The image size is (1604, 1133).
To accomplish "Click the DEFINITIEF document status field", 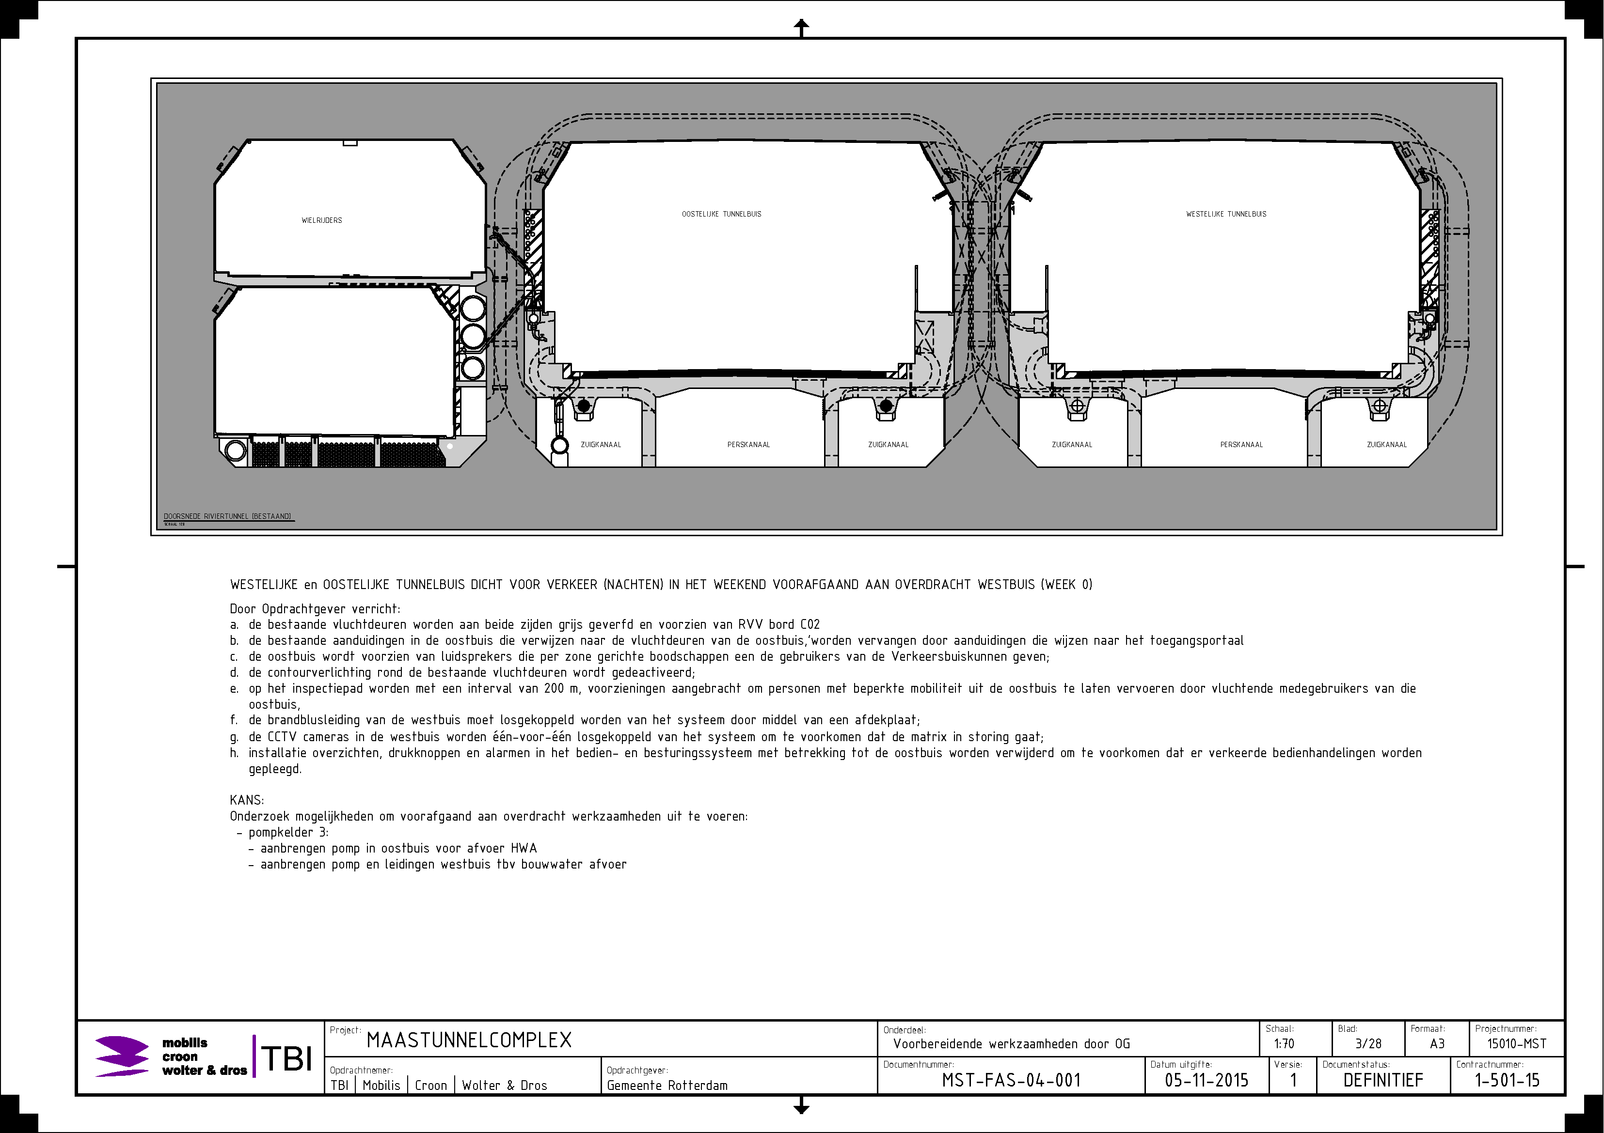I will pyautogui.click(x=1383, y=1081).
